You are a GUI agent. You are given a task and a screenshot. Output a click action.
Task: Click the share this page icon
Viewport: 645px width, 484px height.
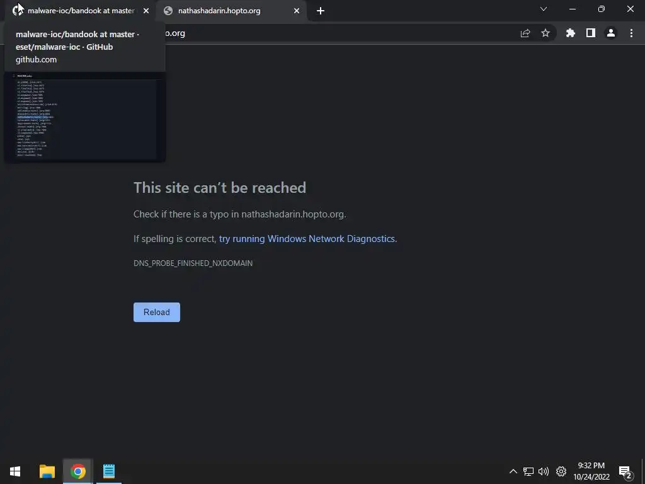[x=525, y=33]
